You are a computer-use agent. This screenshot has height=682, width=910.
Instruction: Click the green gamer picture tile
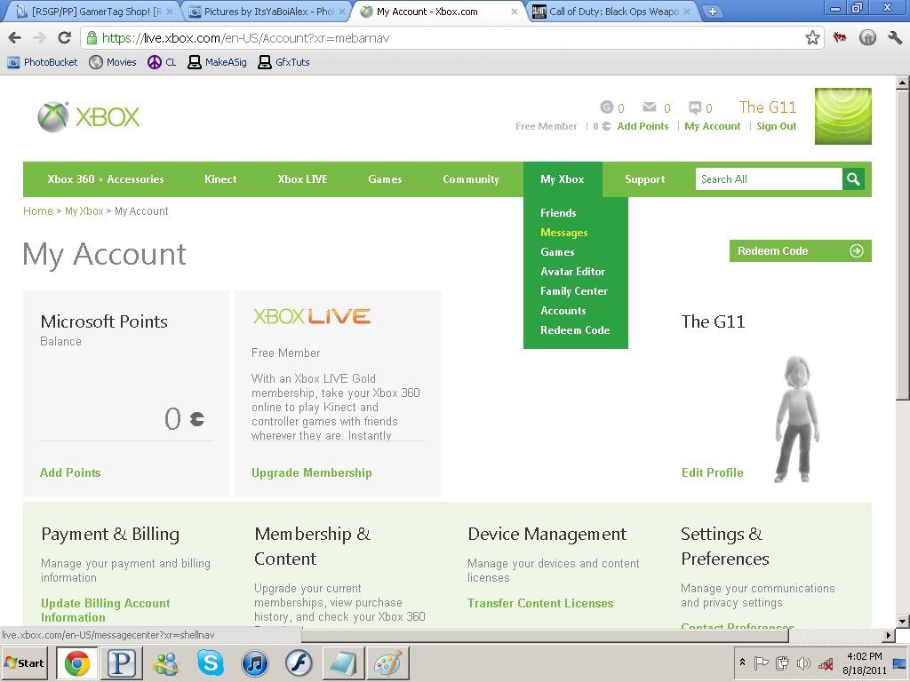(x=842, y=116)
